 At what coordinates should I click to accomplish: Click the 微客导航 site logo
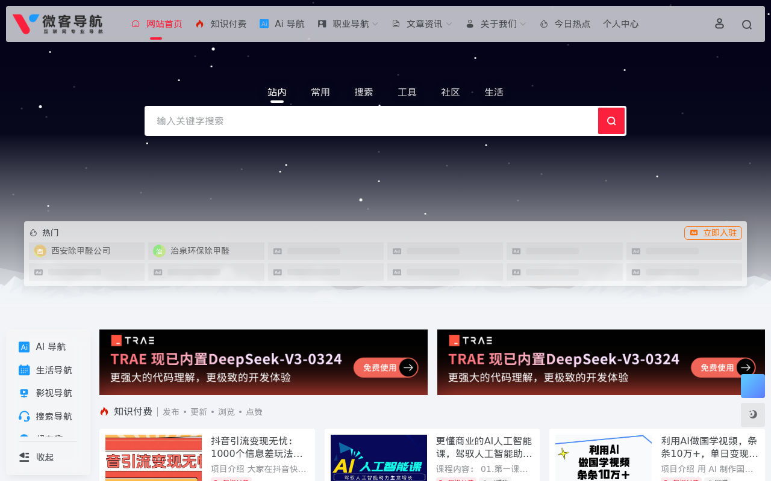click(x=58, y=24)
